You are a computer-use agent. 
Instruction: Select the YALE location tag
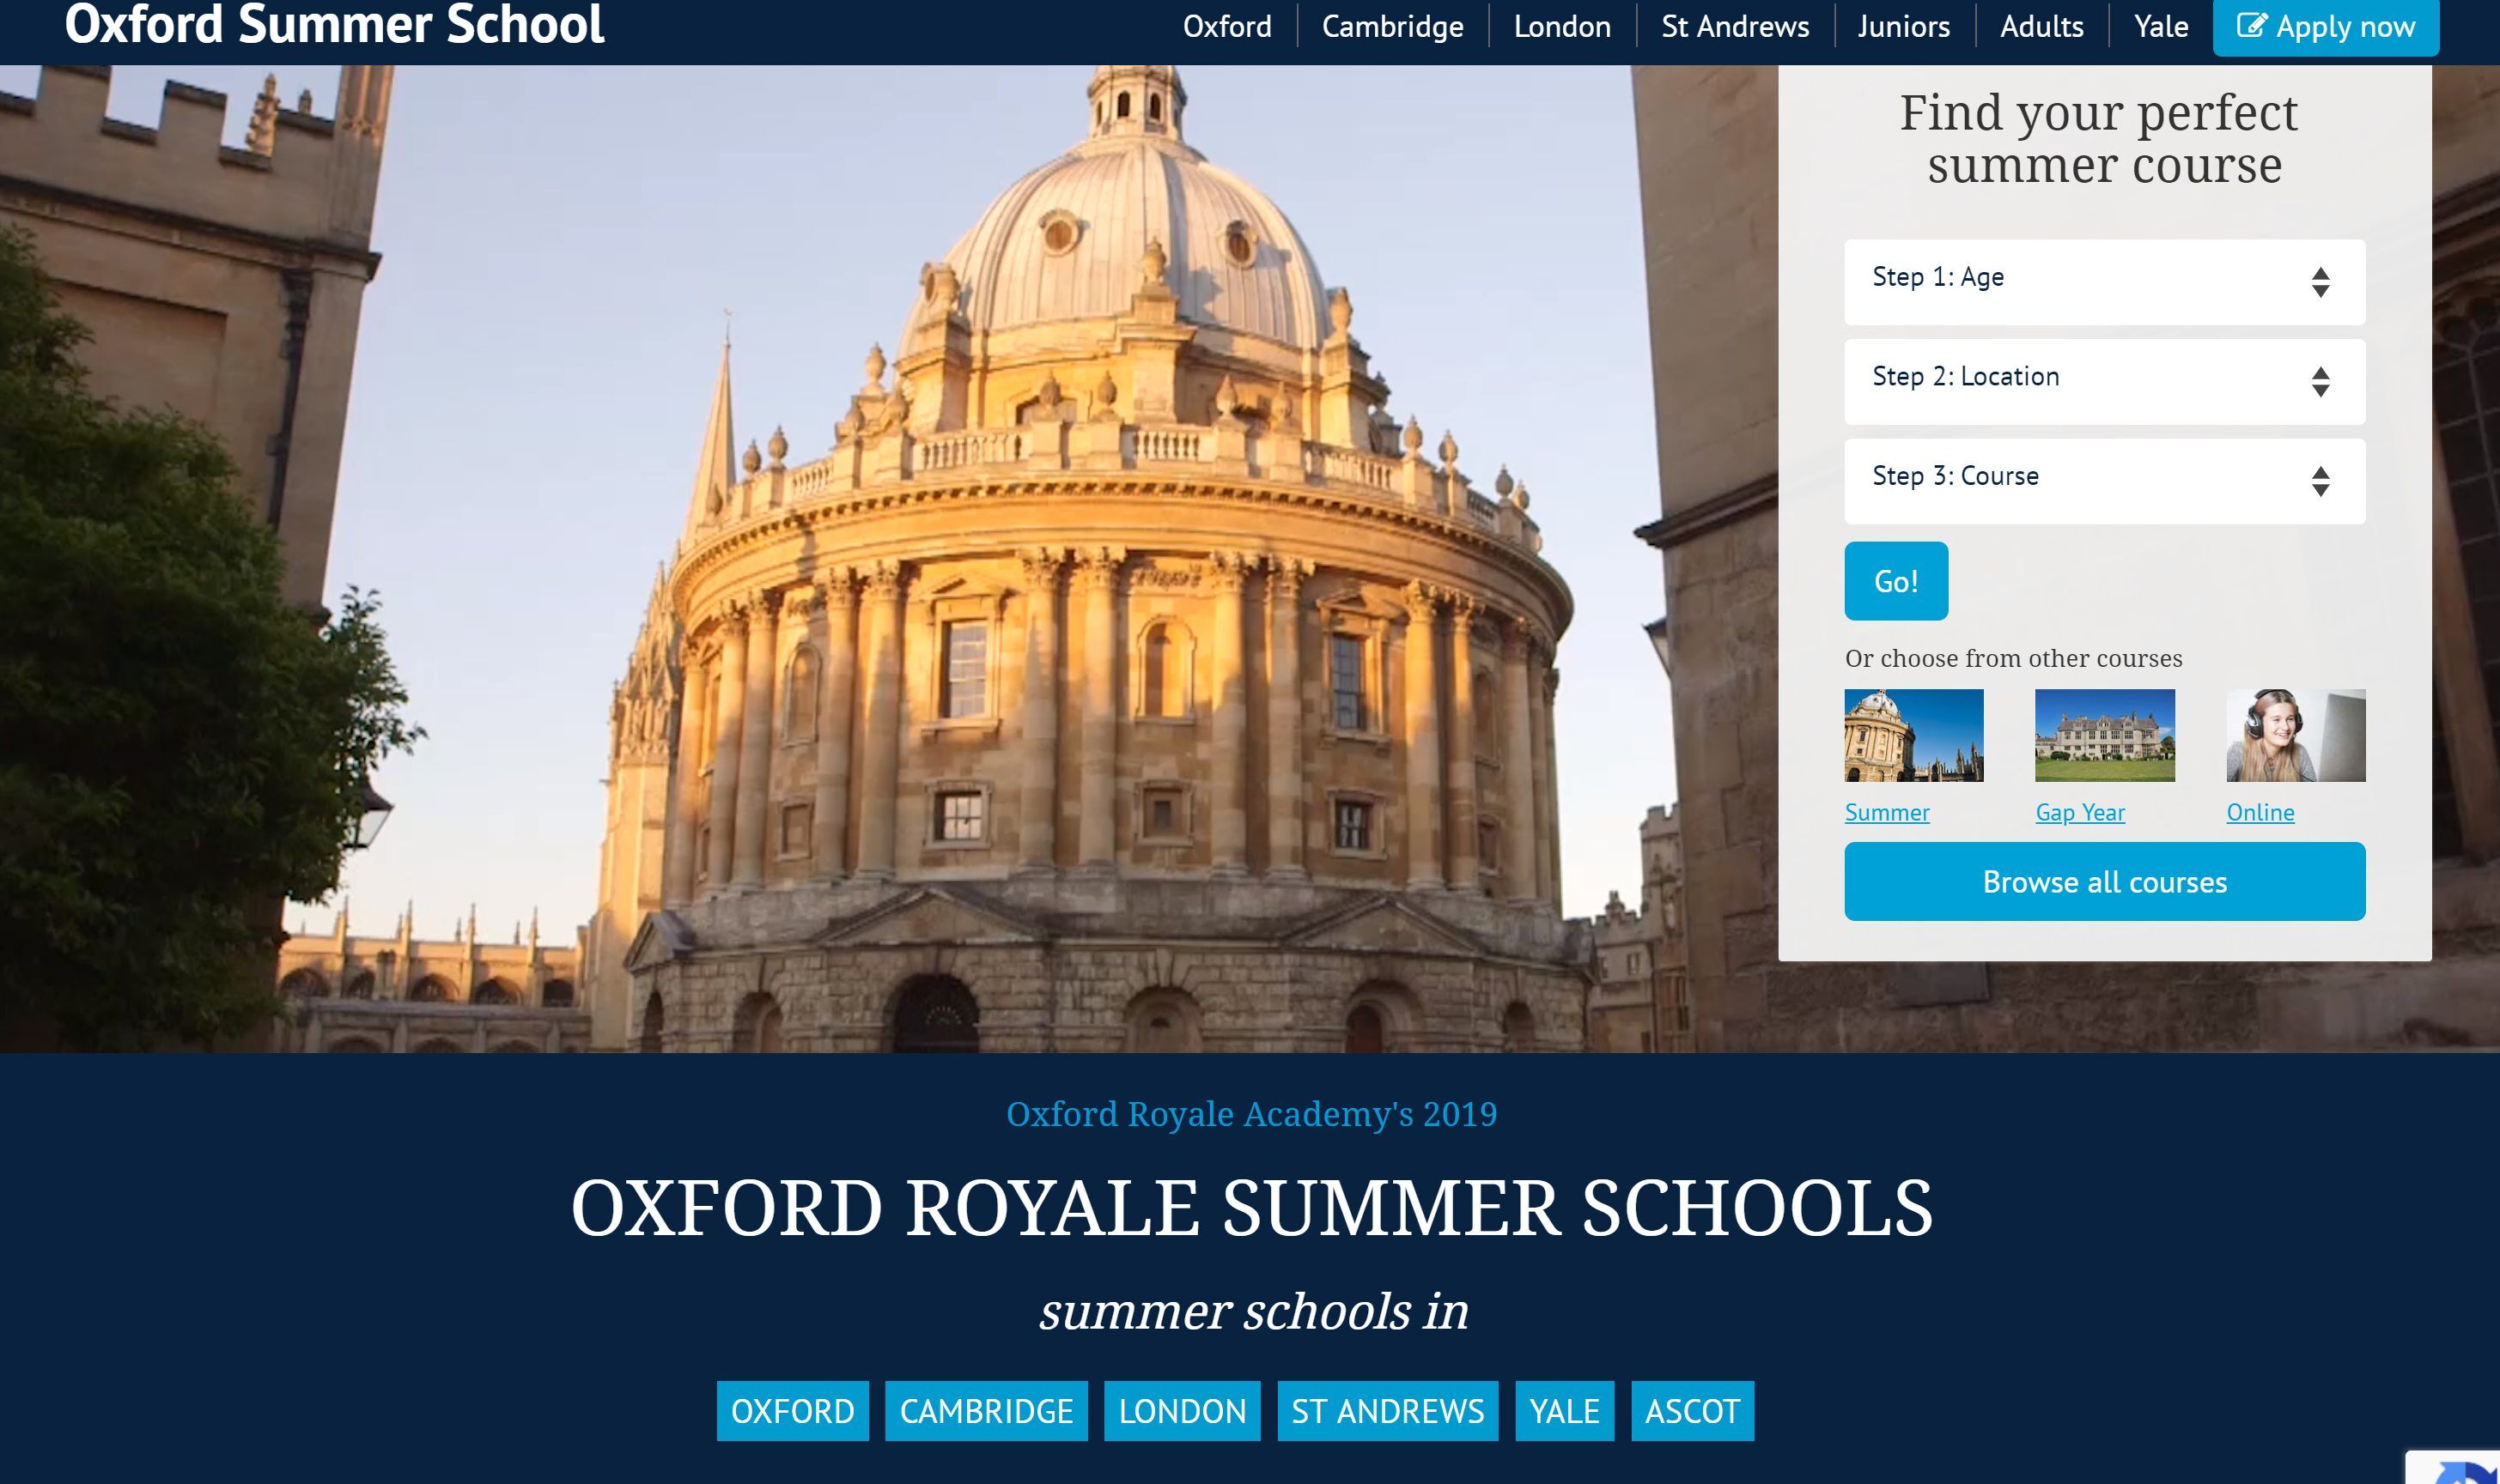coord(1564,1410)
